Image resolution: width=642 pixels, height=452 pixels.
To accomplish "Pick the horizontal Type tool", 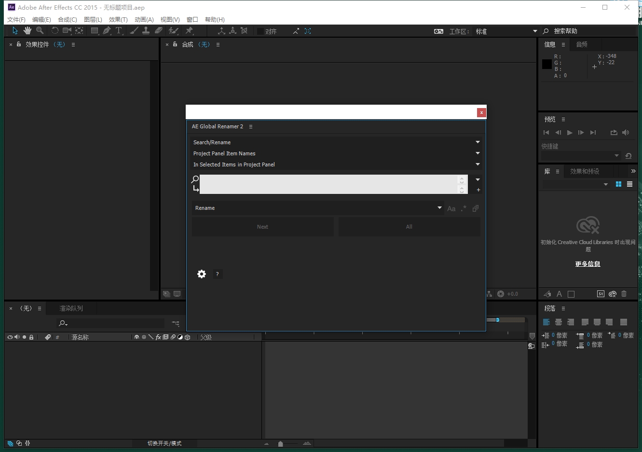I will (x=119, y=31).
